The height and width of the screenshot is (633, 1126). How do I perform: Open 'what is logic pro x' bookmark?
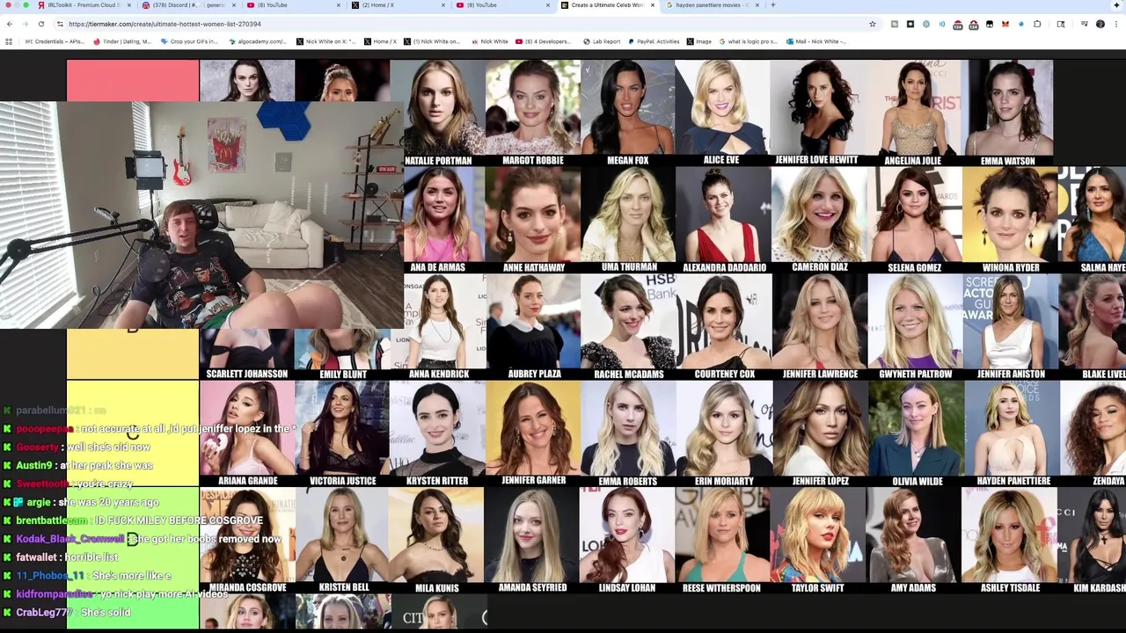pyautogui.click(x=749, y=41)
